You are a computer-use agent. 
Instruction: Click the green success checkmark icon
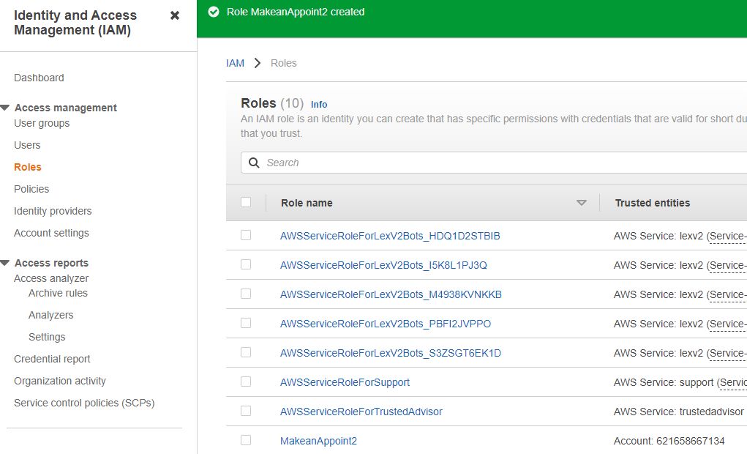tap(214, 12)
